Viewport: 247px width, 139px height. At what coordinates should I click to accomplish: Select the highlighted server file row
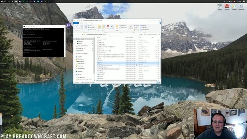tap(128, 63)
